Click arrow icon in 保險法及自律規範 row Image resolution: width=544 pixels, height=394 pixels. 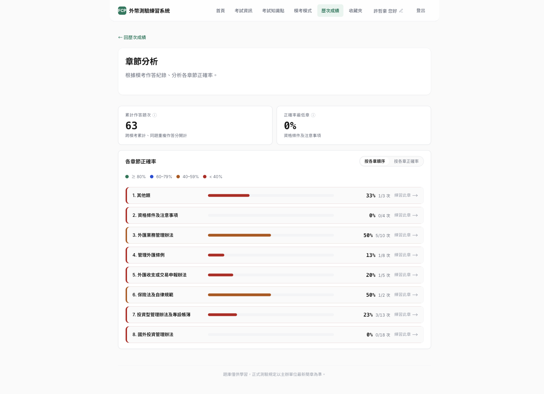[x=415, y=295]
